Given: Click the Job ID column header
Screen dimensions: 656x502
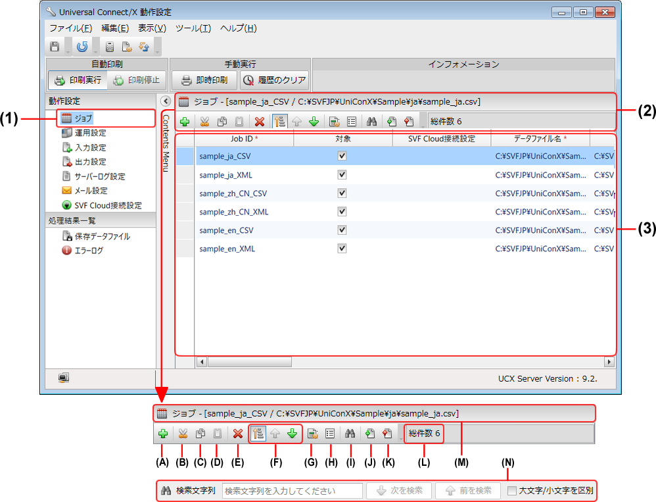Looking at the screenshot, I should click(245, 139).
